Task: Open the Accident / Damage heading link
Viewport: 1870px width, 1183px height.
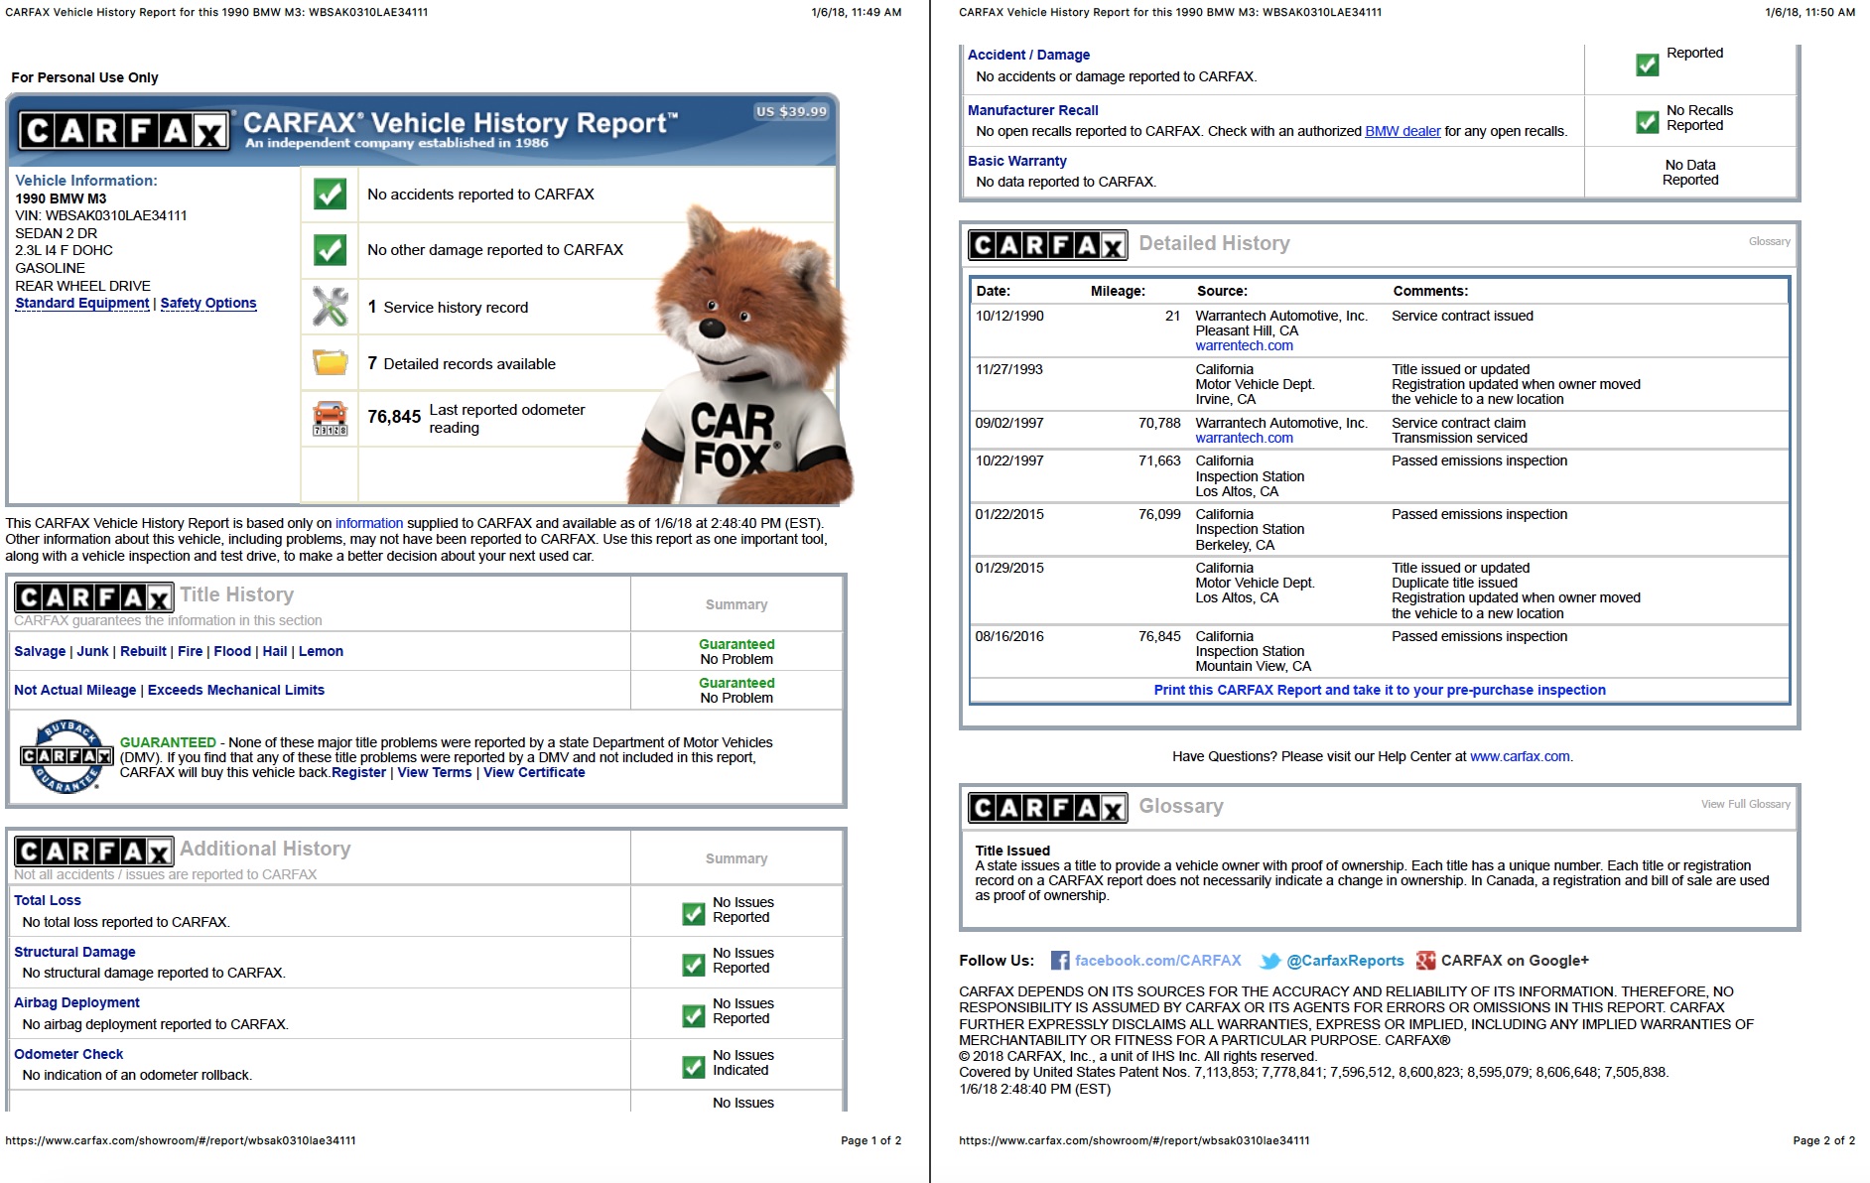Action: tap(1028, 55)
